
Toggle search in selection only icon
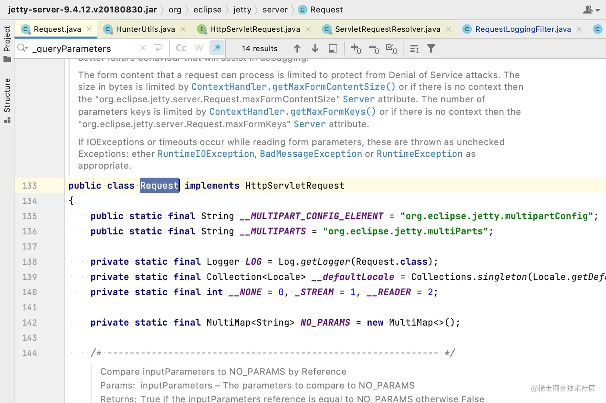click(x=415, y=49)
